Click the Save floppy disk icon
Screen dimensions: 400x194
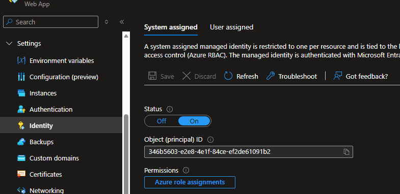(x=152, y=76)
